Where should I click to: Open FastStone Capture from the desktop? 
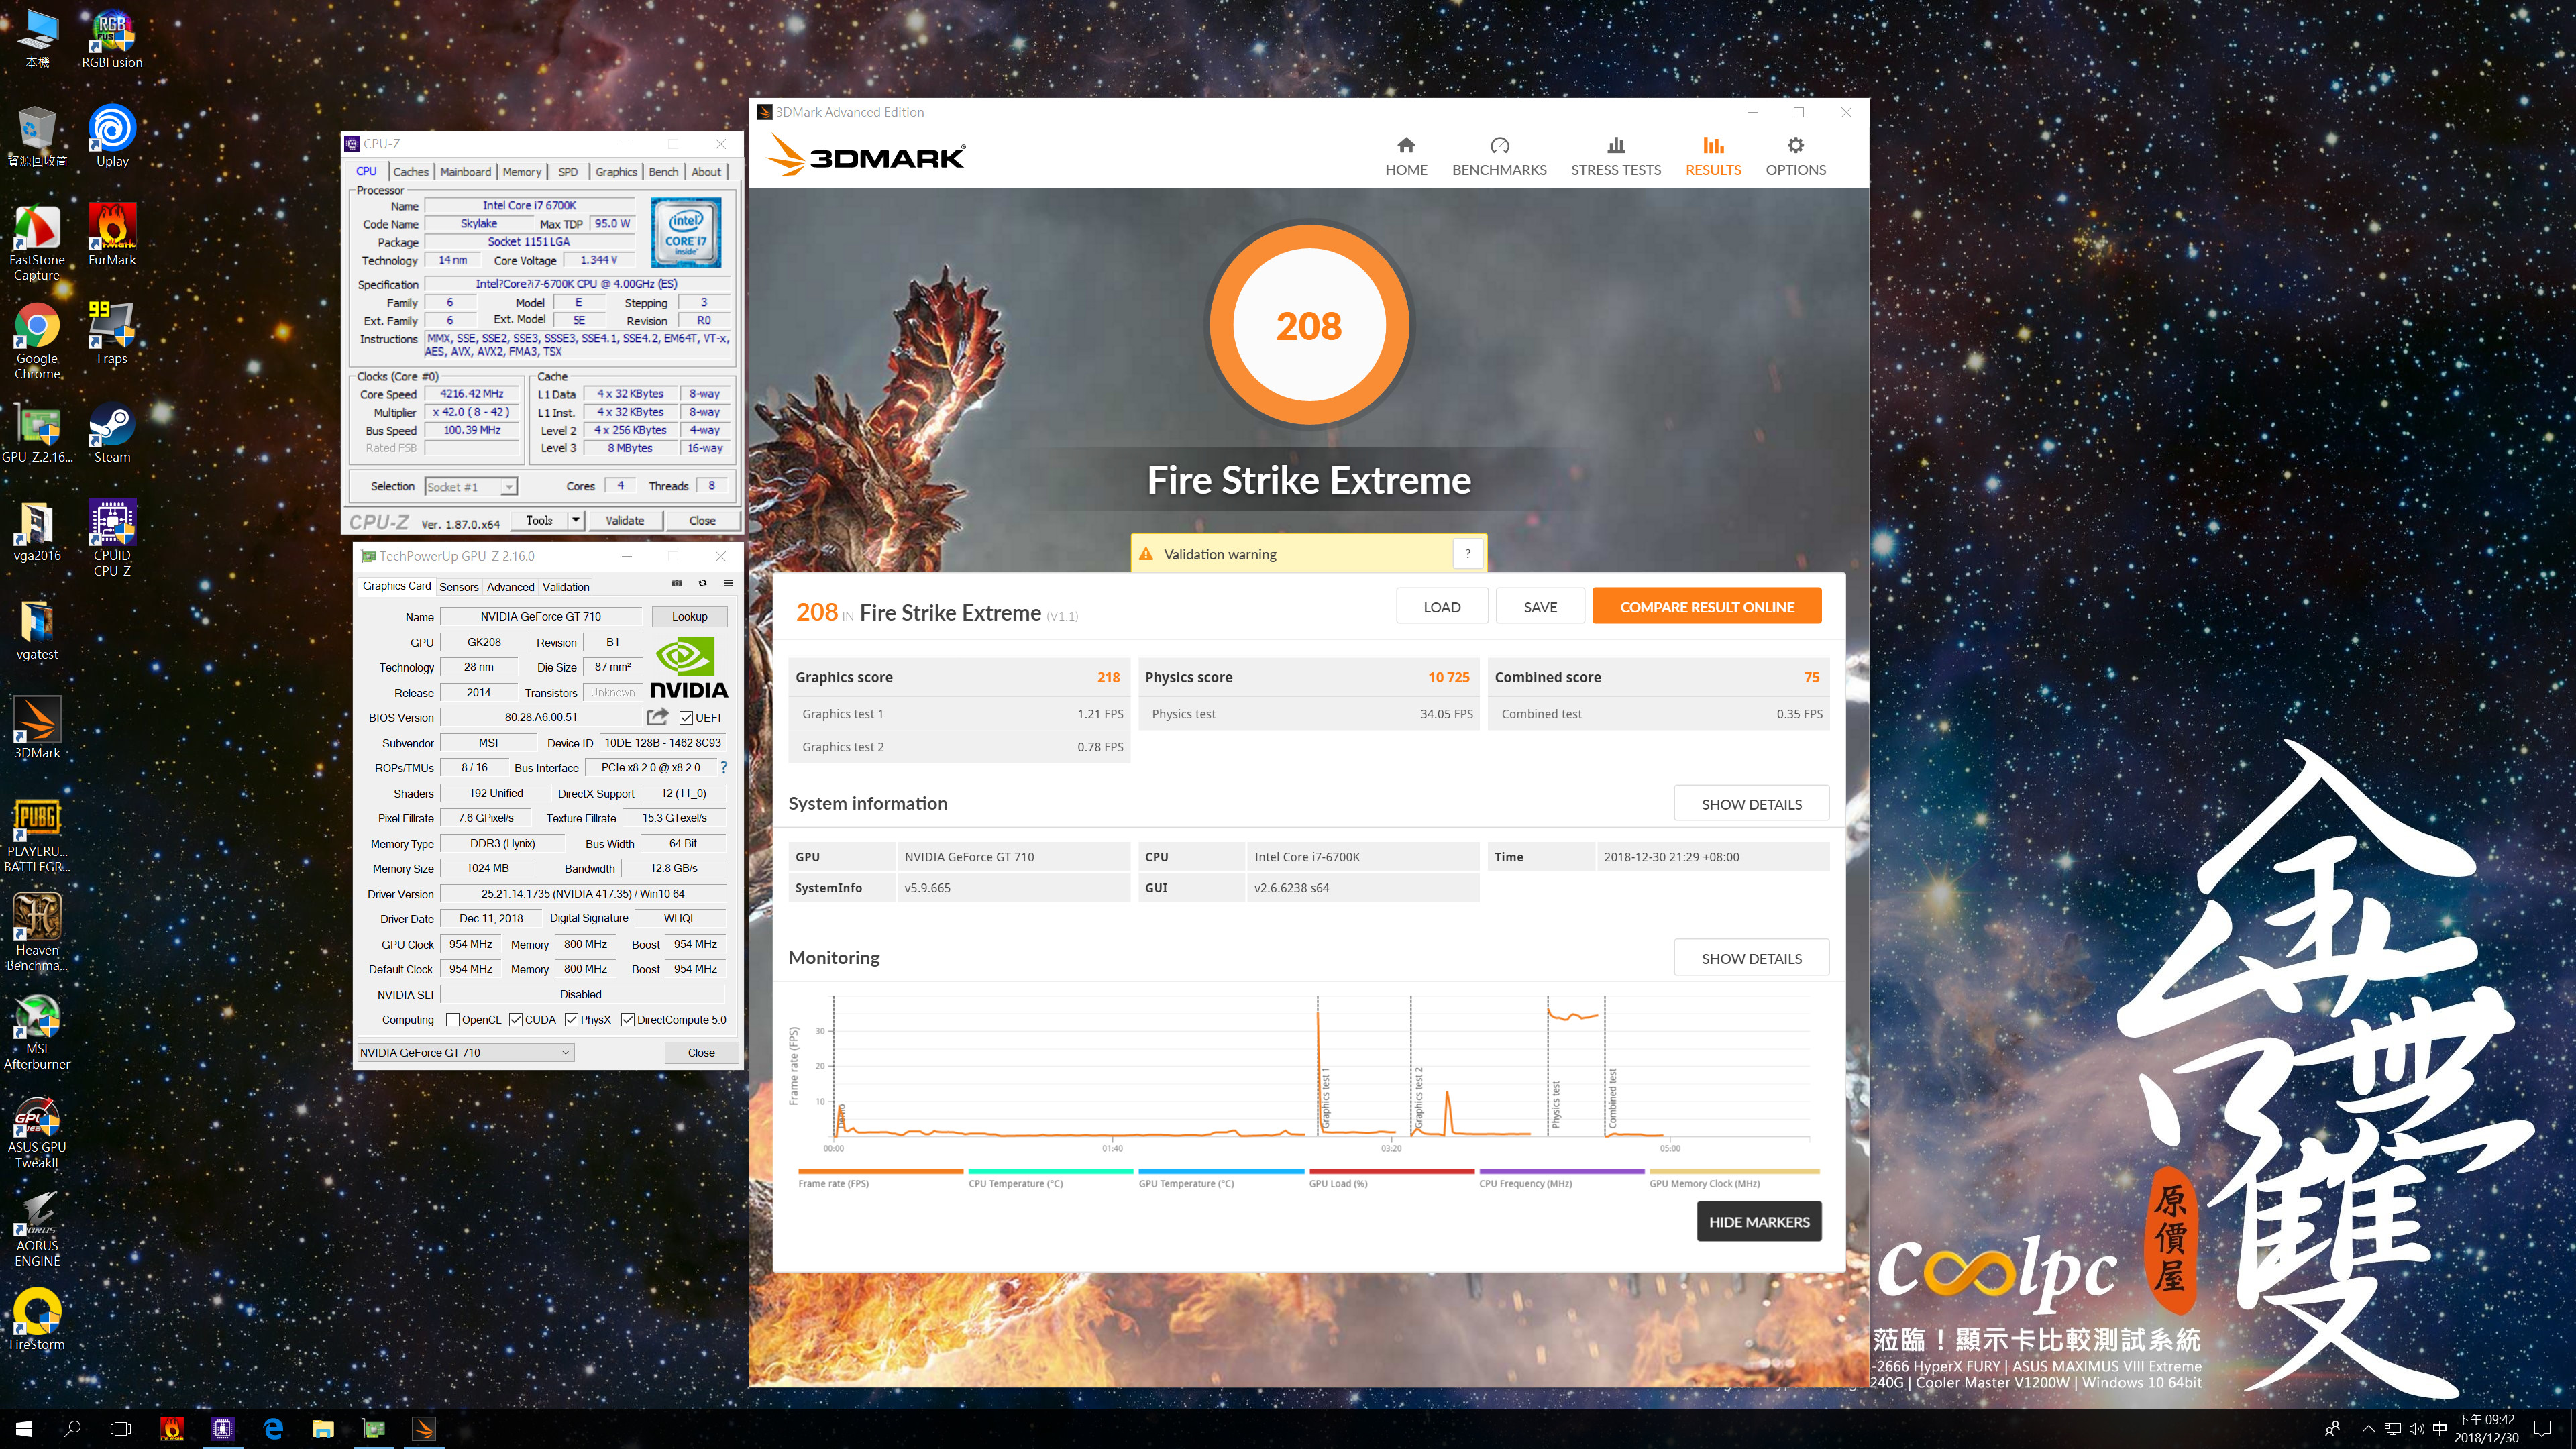click(x=37, y=242)
